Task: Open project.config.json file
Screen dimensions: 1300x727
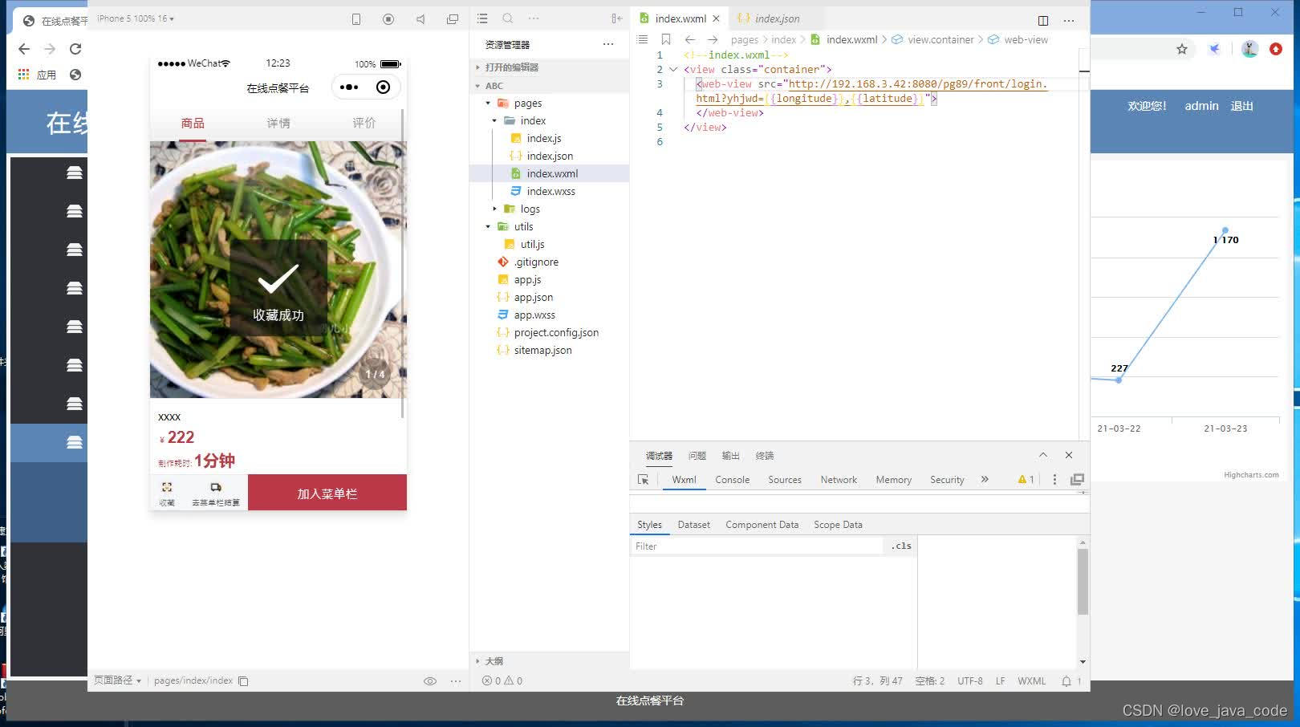Action: point(555,332)
